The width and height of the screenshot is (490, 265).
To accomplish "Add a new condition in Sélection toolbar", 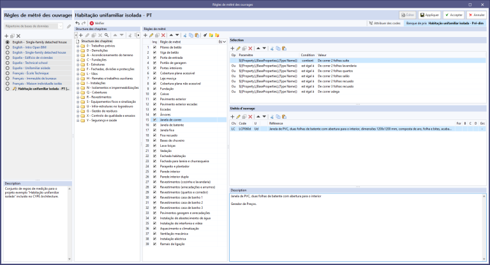I will click(x=232, y=49).
